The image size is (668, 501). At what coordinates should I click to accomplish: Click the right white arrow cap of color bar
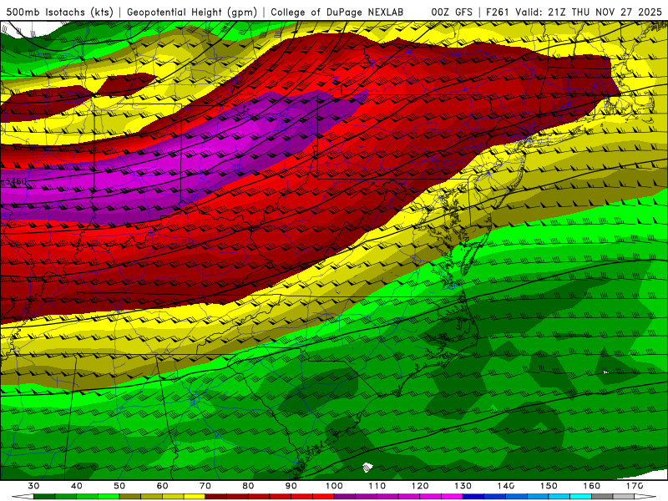pyautogui.click(x=645, y=497)
